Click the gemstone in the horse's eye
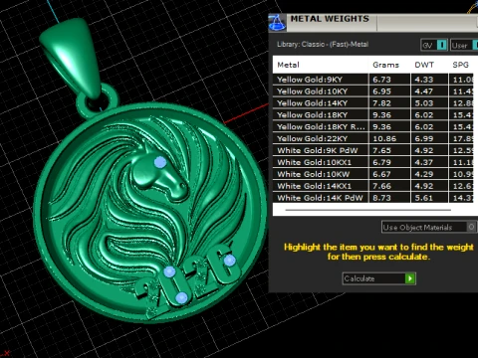This screenshot has height=358, width=478. click(x=160, y=162)
